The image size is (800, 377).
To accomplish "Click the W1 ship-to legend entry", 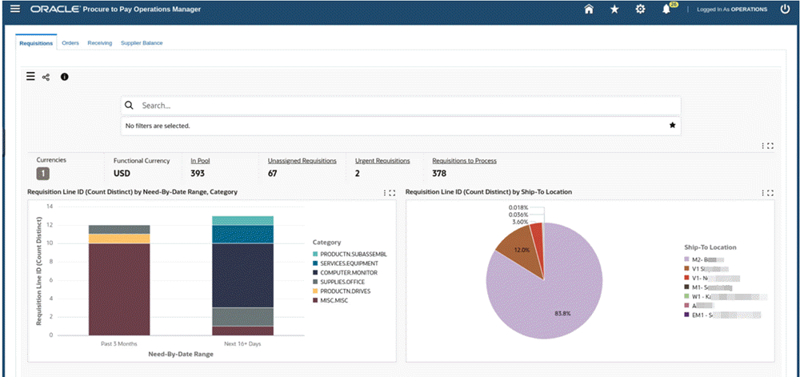I will (726, 296).
